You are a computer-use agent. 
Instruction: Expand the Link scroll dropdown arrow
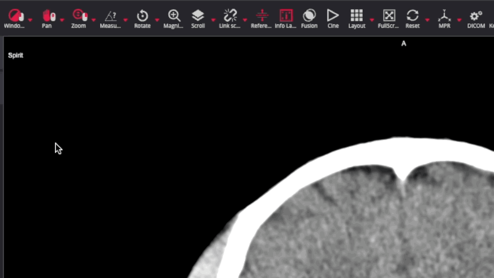(245, 20)
